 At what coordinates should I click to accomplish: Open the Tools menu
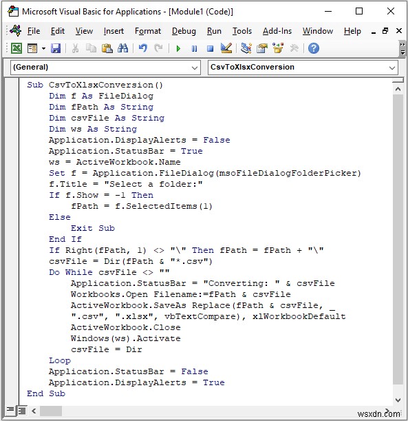click(241, 31)
